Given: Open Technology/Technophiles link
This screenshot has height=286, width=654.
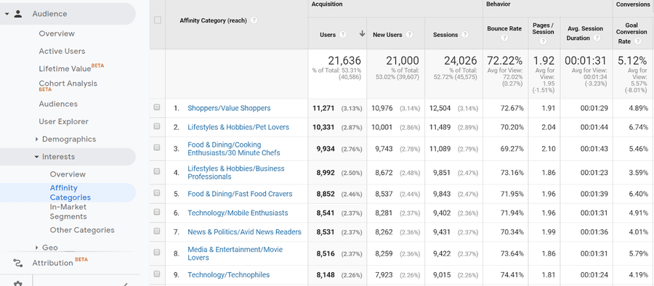Looking at the screenshot, I should click(x=229, y=274).
